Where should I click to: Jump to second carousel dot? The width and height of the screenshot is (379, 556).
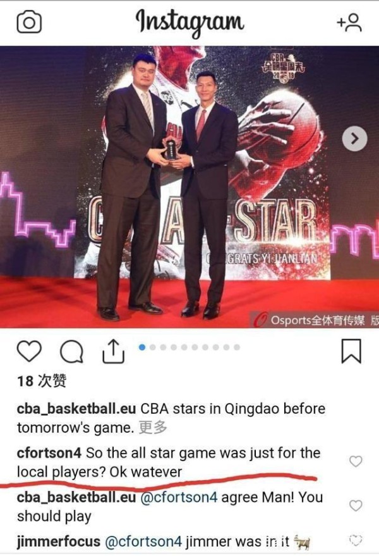153,347
